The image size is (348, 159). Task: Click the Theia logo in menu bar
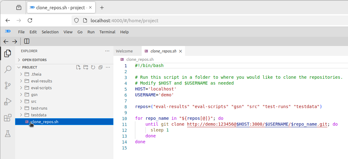coord(8,31)
